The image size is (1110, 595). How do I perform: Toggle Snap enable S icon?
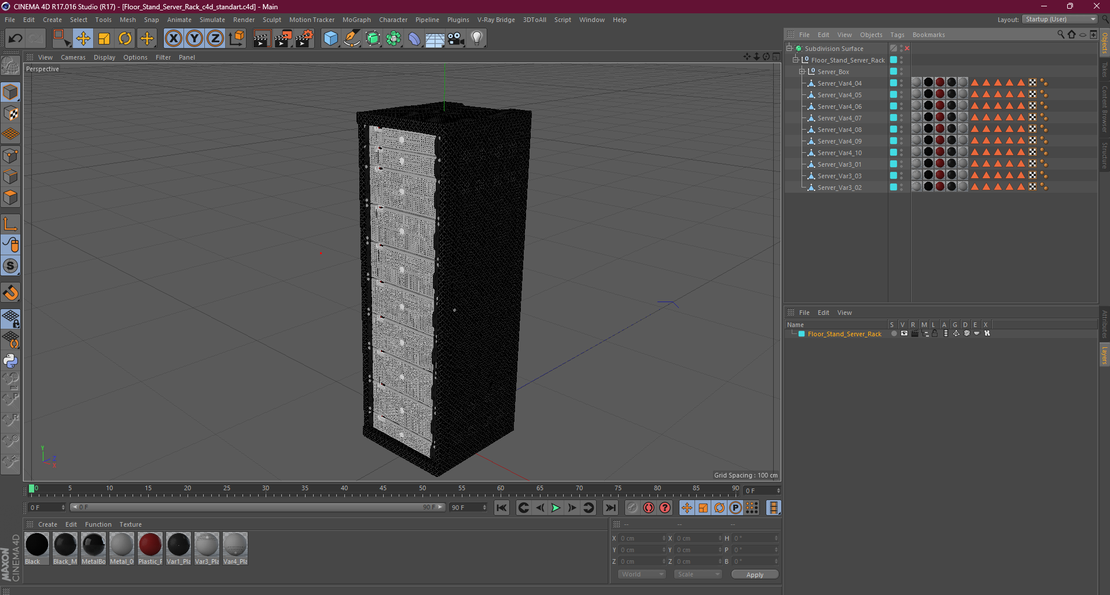tap(10, 266)
